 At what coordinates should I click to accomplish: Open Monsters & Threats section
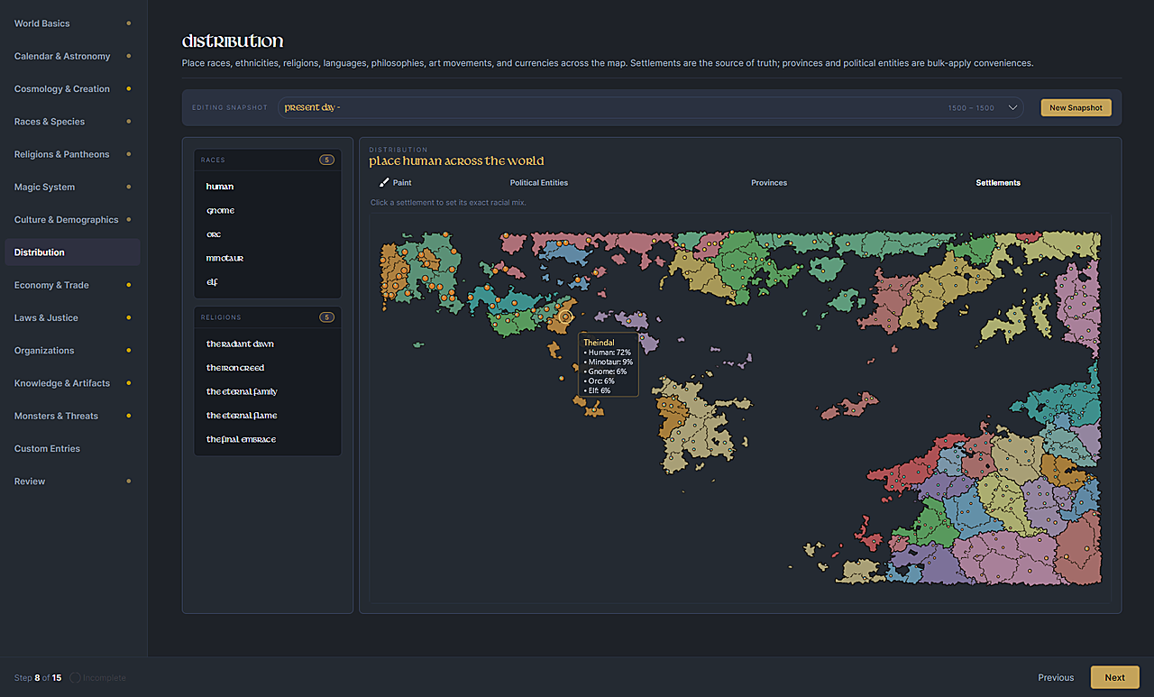[72, 416]
